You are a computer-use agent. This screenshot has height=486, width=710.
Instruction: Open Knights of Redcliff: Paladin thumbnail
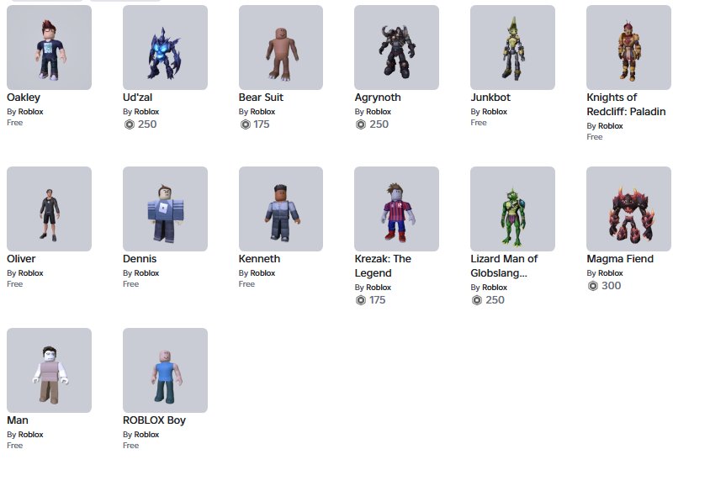[628, 48]
